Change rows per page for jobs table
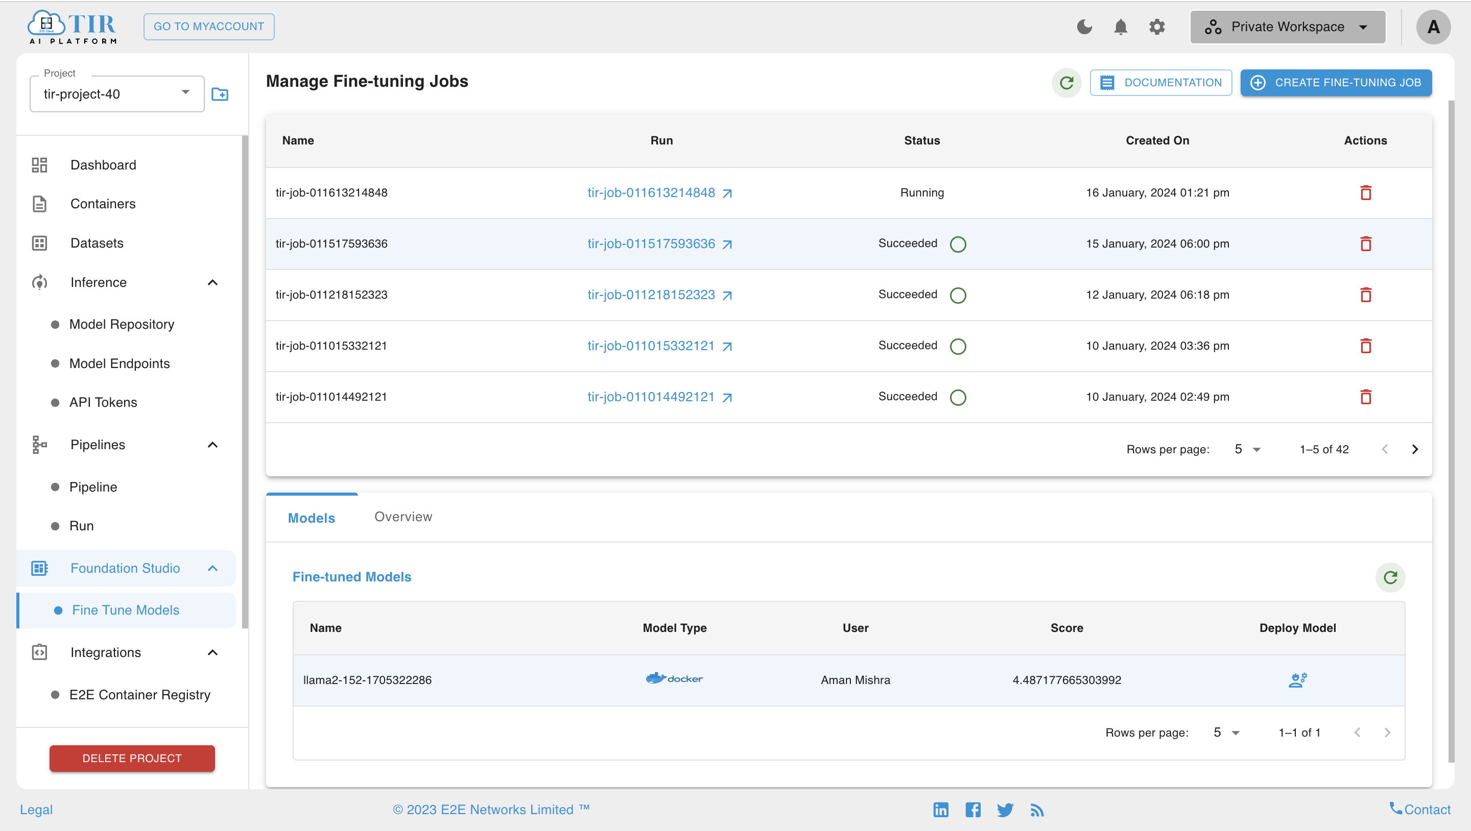 [1247, 450]
